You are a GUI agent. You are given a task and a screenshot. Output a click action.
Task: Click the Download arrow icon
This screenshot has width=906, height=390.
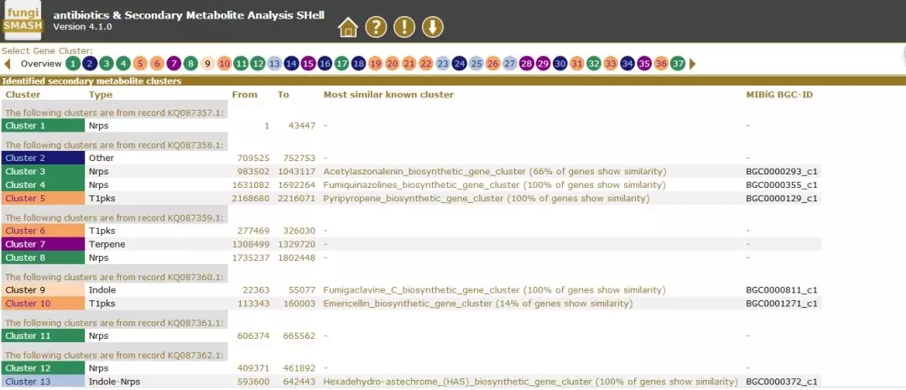433,28
